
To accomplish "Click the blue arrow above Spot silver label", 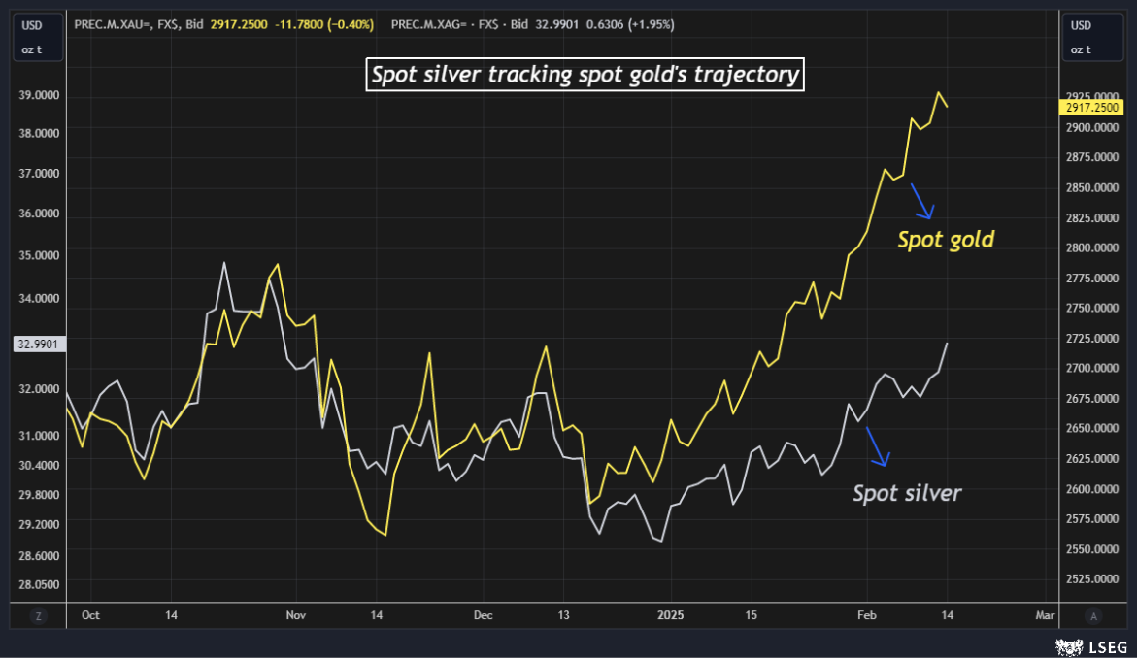I will (877, 446).
